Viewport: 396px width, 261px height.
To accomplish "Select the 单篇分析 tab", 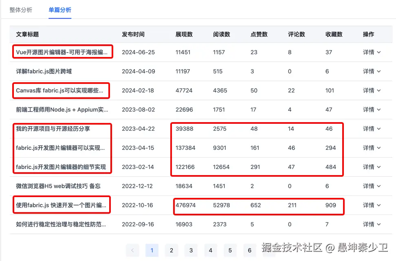I will [60, 10].
